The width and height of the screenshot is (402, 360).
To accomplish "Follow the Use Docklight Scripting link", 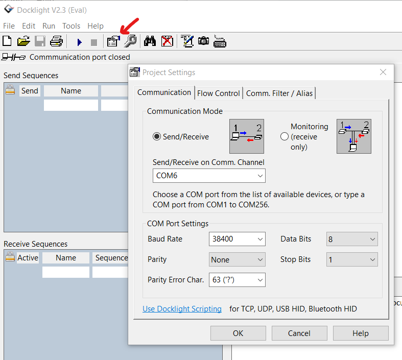I will click(182, 309).
